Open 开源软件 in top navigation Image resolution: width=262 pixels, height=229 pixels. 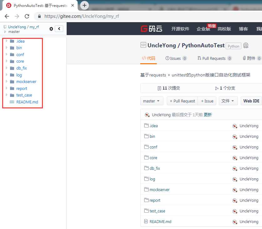click(x=180, y=29)
